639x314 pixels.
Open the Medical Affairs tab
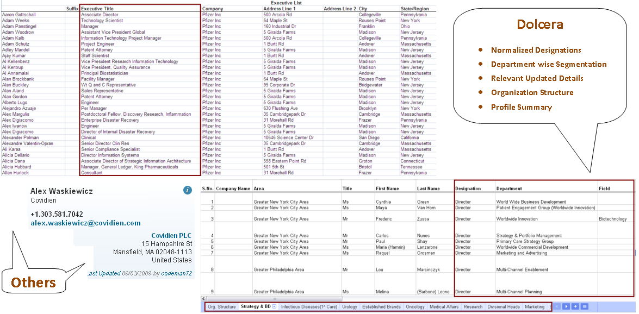[x=444, y=307]
